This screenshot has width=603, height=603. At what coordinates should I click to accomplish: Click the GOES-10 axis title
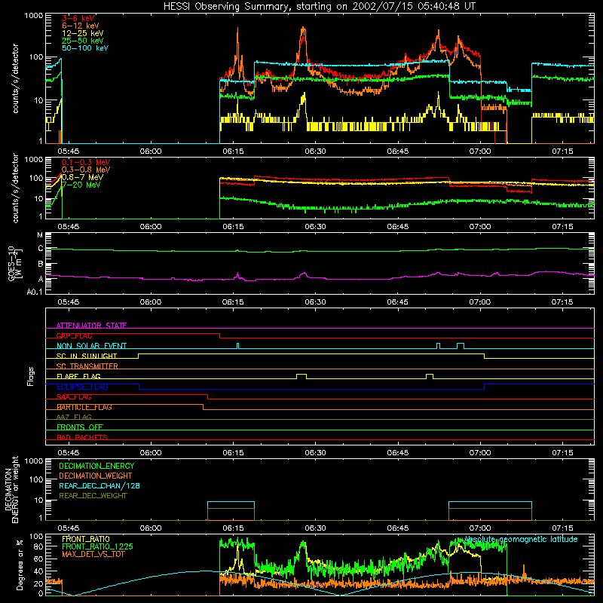[x=15, y=263]
